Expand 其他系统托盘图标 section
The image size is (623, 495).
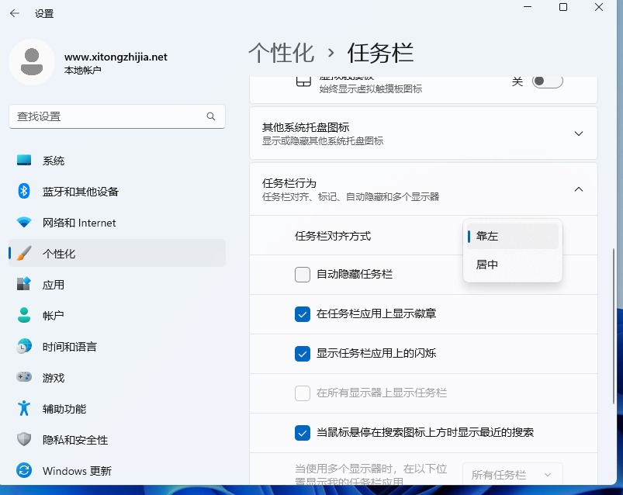578,133
